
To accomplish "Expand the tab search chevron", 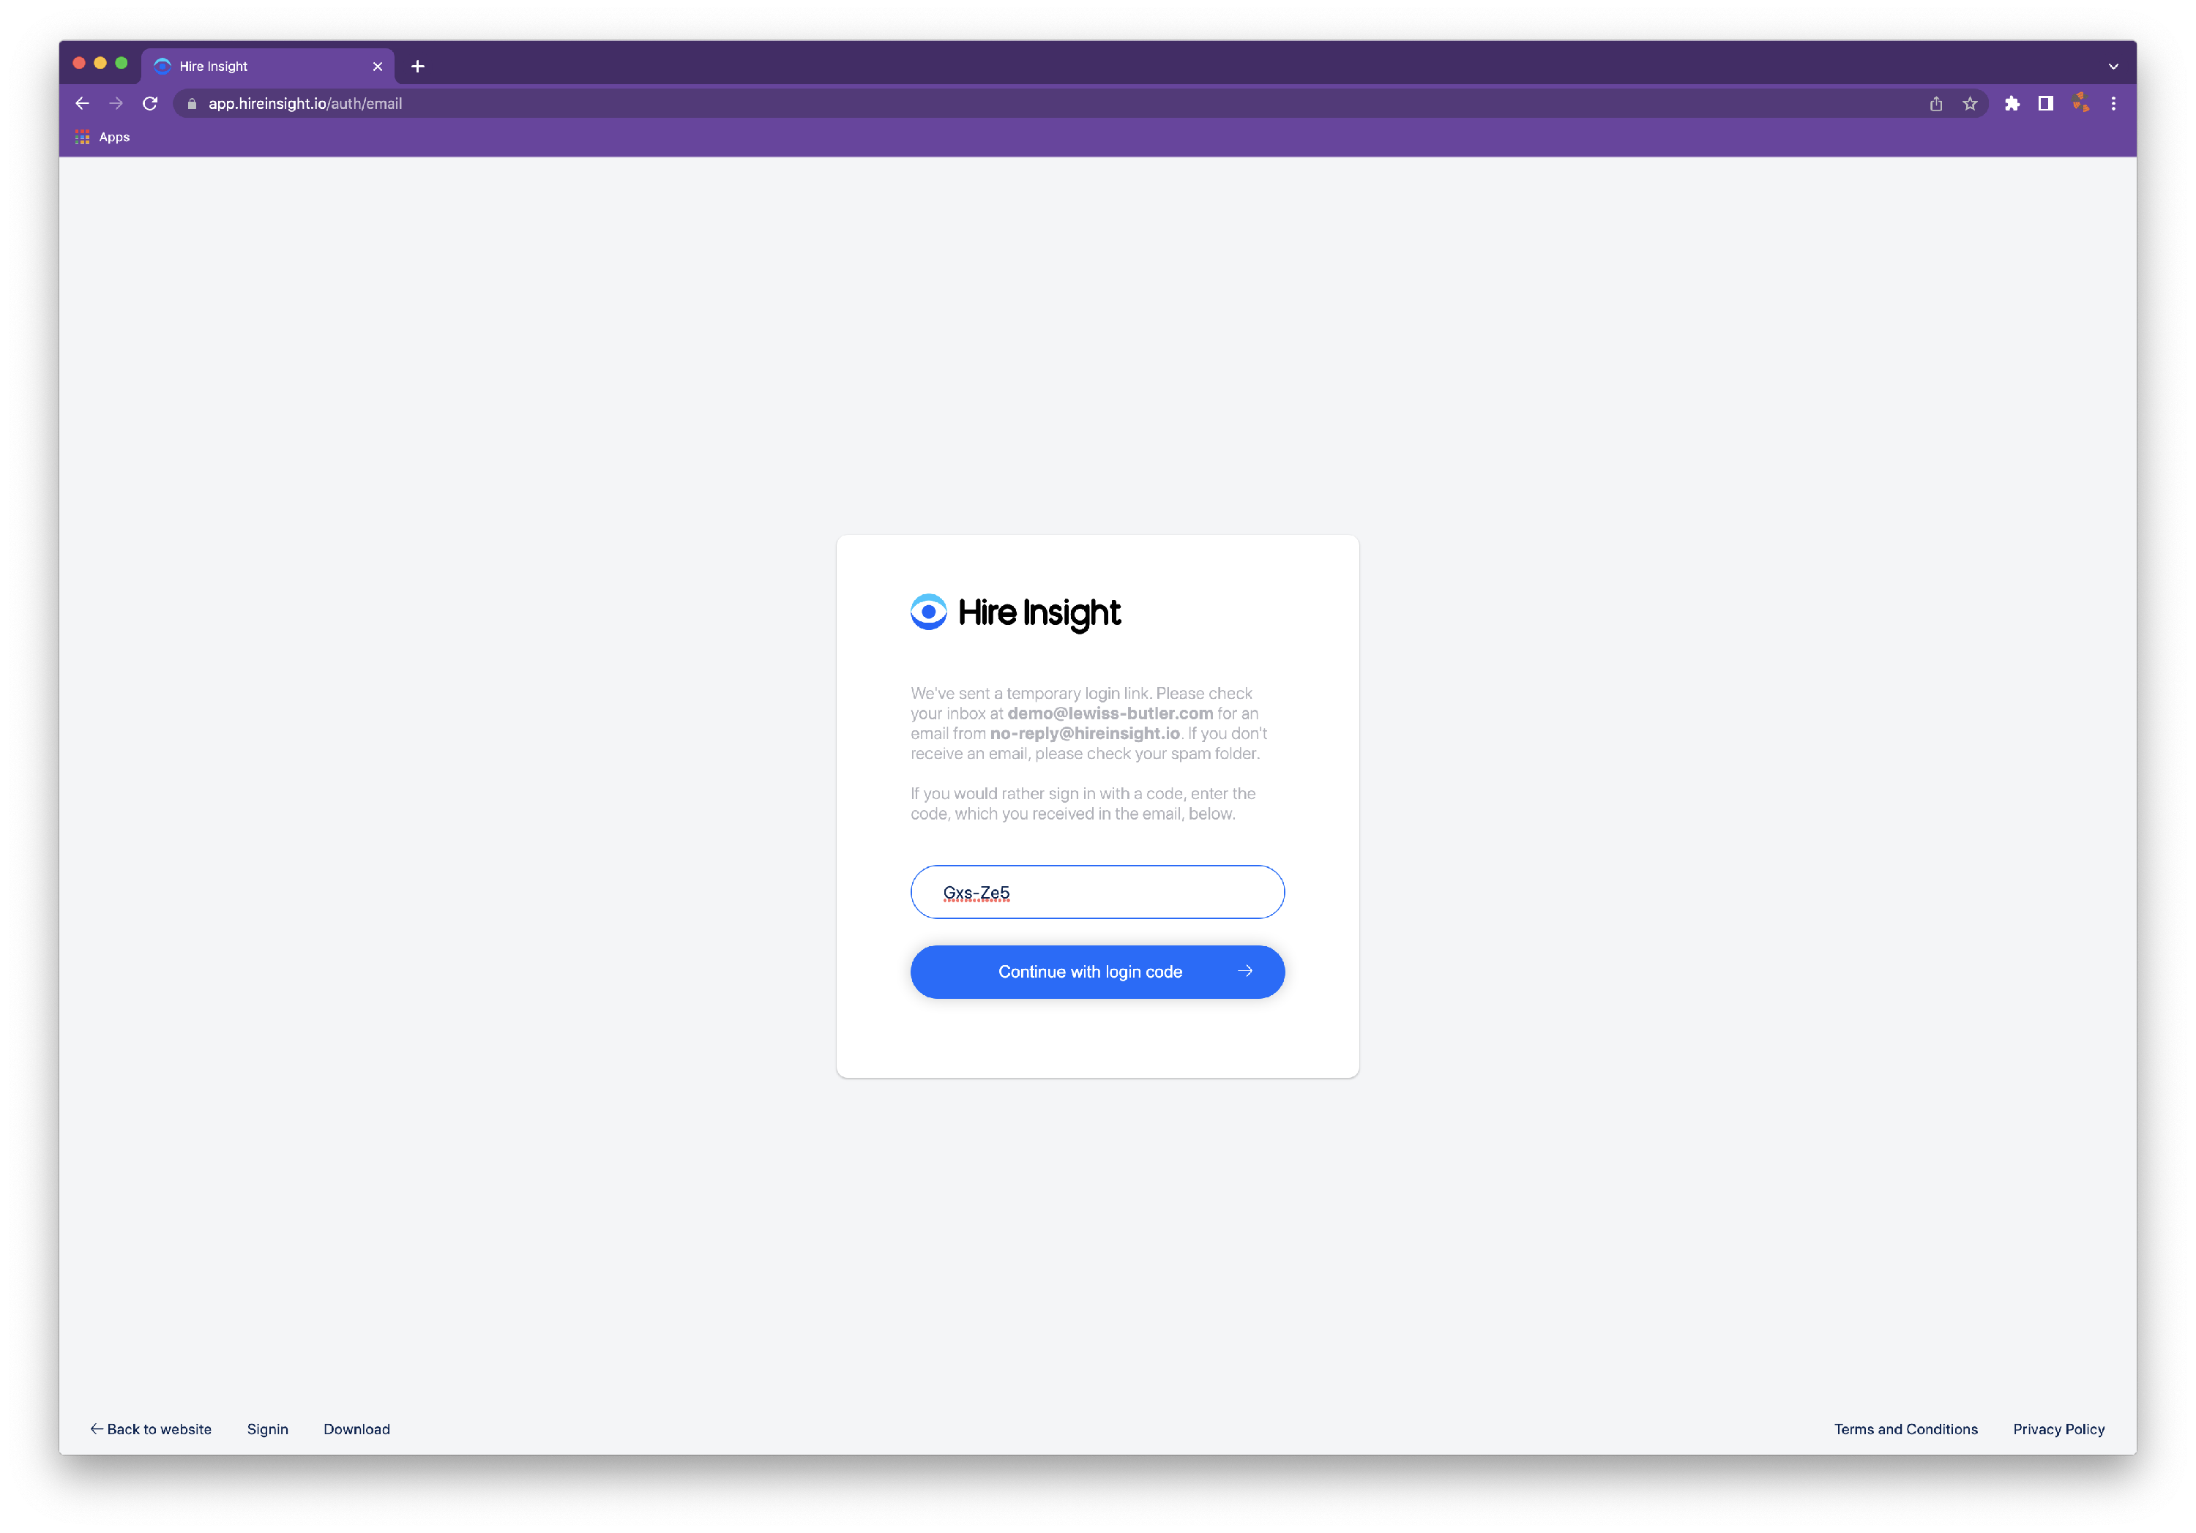I will (2114, 66).
